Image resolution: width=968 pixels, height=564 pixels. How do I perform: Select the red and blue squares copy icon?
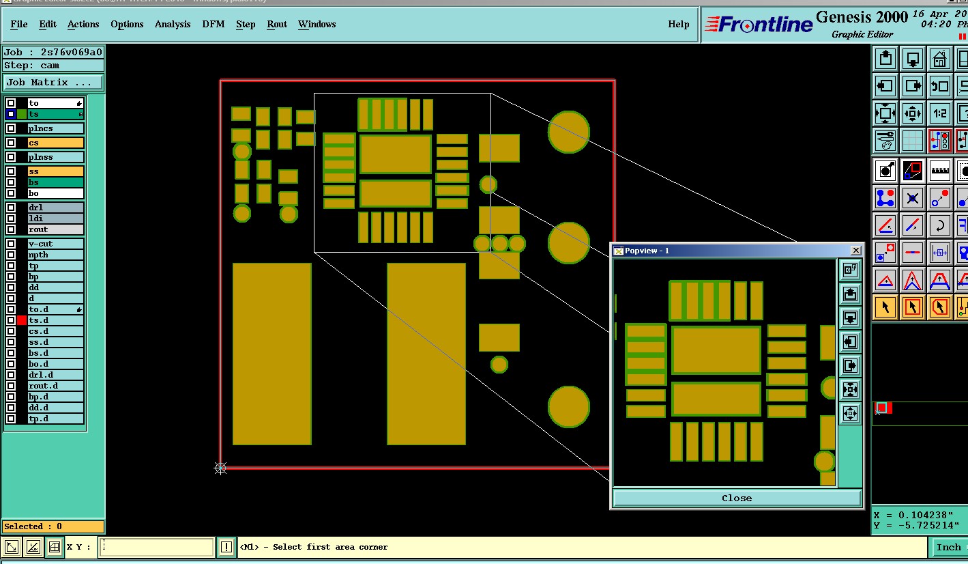click(x=913, y=170)
